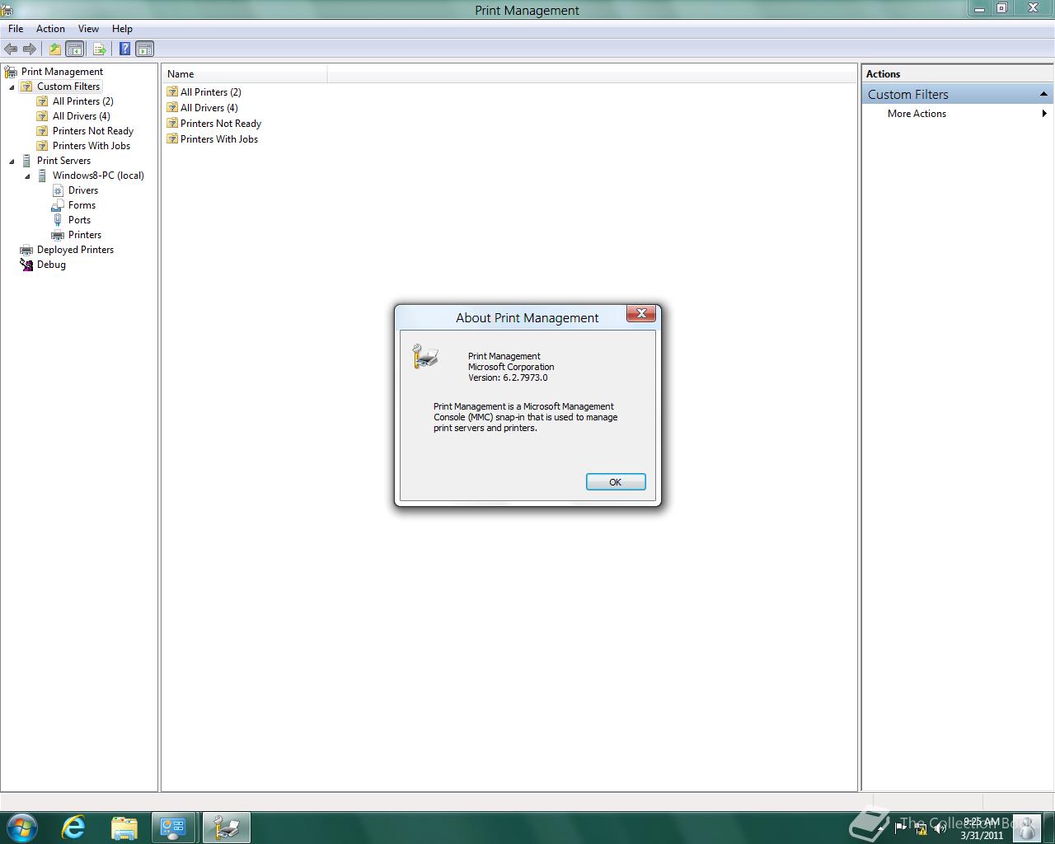Click the Up One Level folder icon
This screenshot has width=1055, height=844.
[x=54, y=49]
